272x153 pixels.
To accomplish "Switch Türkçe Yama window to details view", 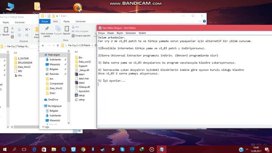I will (75, 131).
